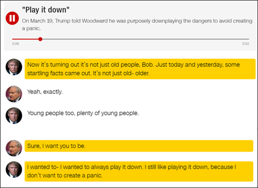Select the highlighted 'always play it down' line
The width and height of the screenshot is (258, 188).
[139, 171]
